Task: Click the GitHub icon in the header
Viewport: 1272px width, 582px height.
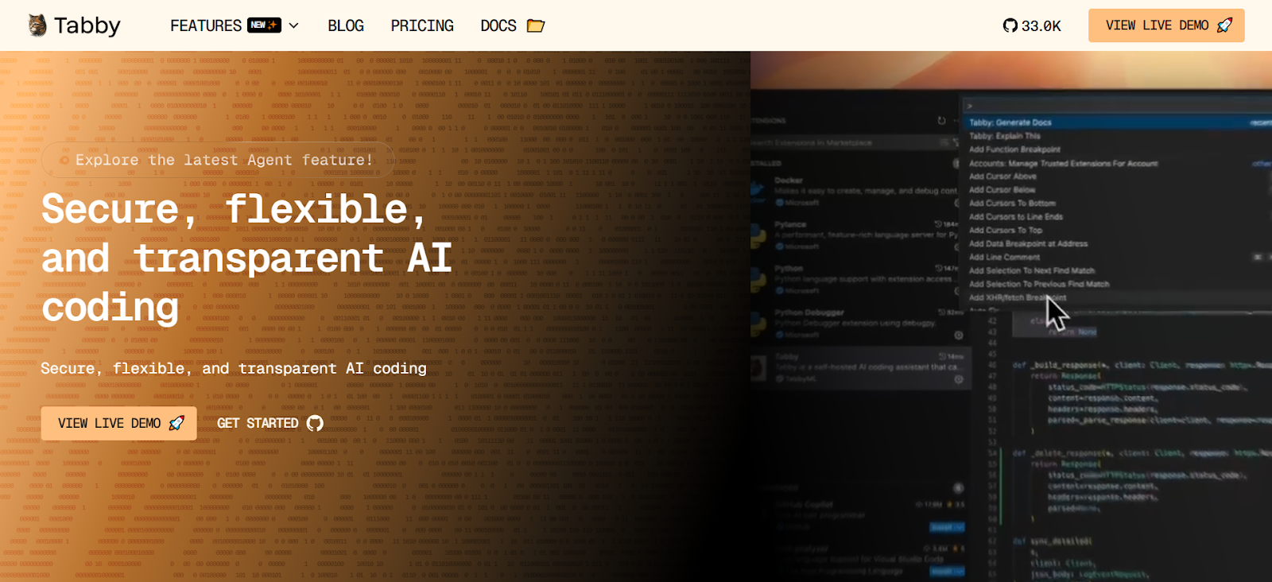Action: 1010,25
